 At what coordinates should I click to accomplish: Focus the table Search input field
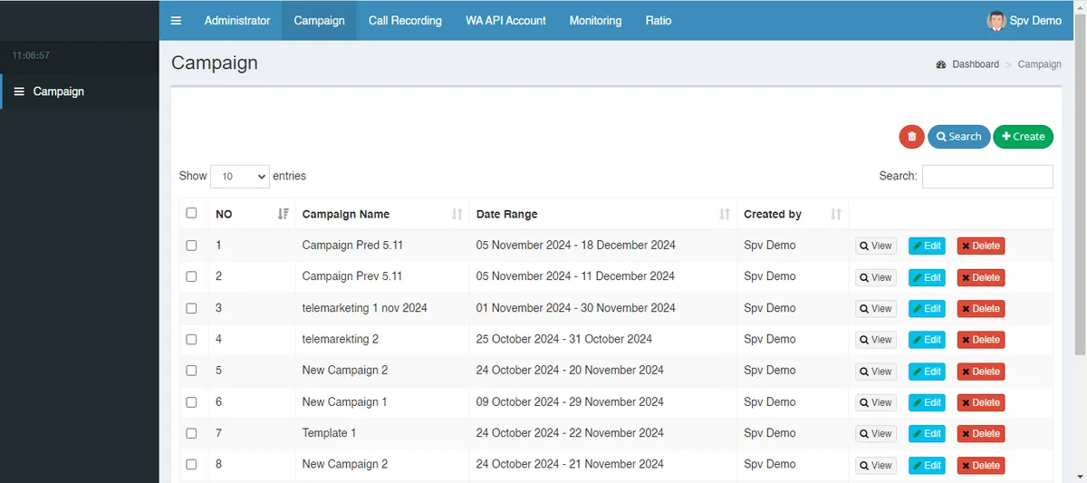(987, 177)
